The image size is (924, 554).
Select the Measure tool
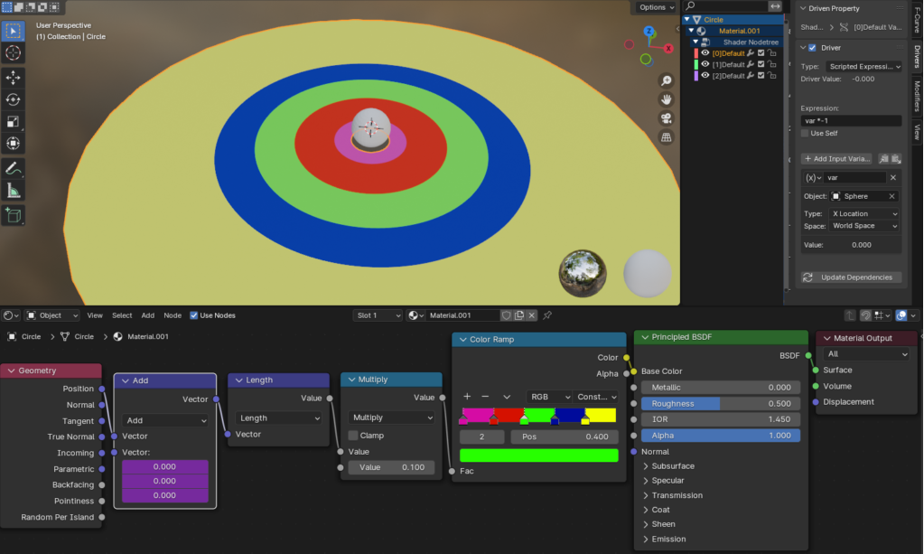coord(14,191)
